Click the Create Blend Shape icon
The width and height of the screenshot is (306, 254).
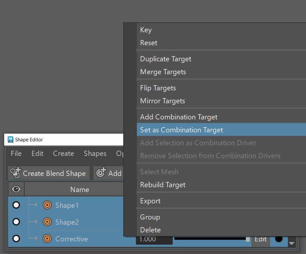click(16, 173)
